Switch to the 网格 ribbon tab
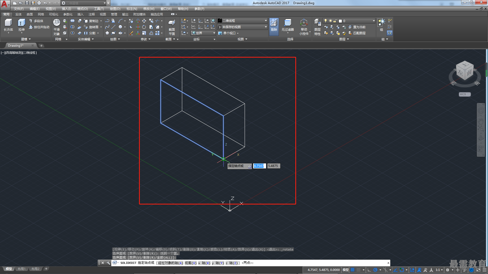The width and height of the screenshot is (488, 274). coord(41,14)
